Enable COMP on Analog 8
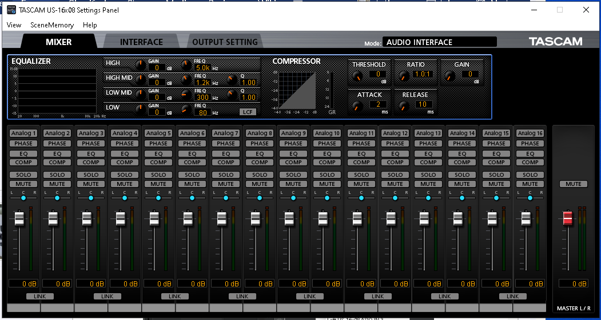The width and height of the screenshot is (601, 320). [x=260, y=162]
